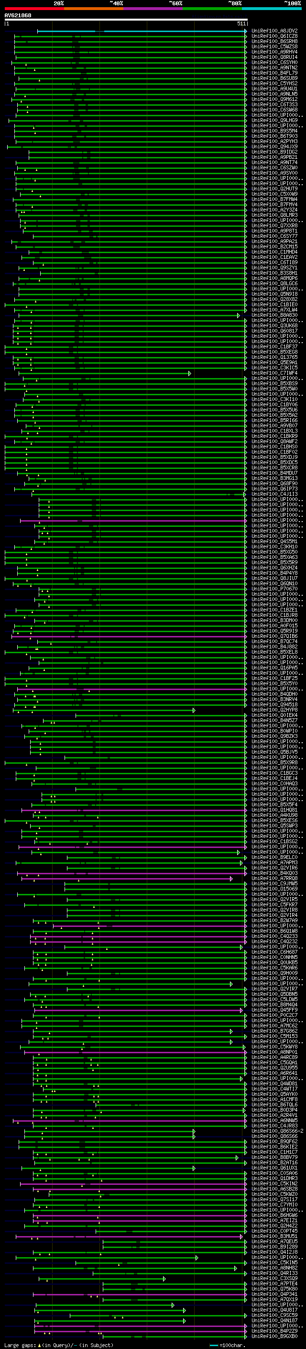The height and width of the screenshot is (1349, 306).
Task: Open hit UniRef100_Q9BZK3
Action: click(274, 736)
